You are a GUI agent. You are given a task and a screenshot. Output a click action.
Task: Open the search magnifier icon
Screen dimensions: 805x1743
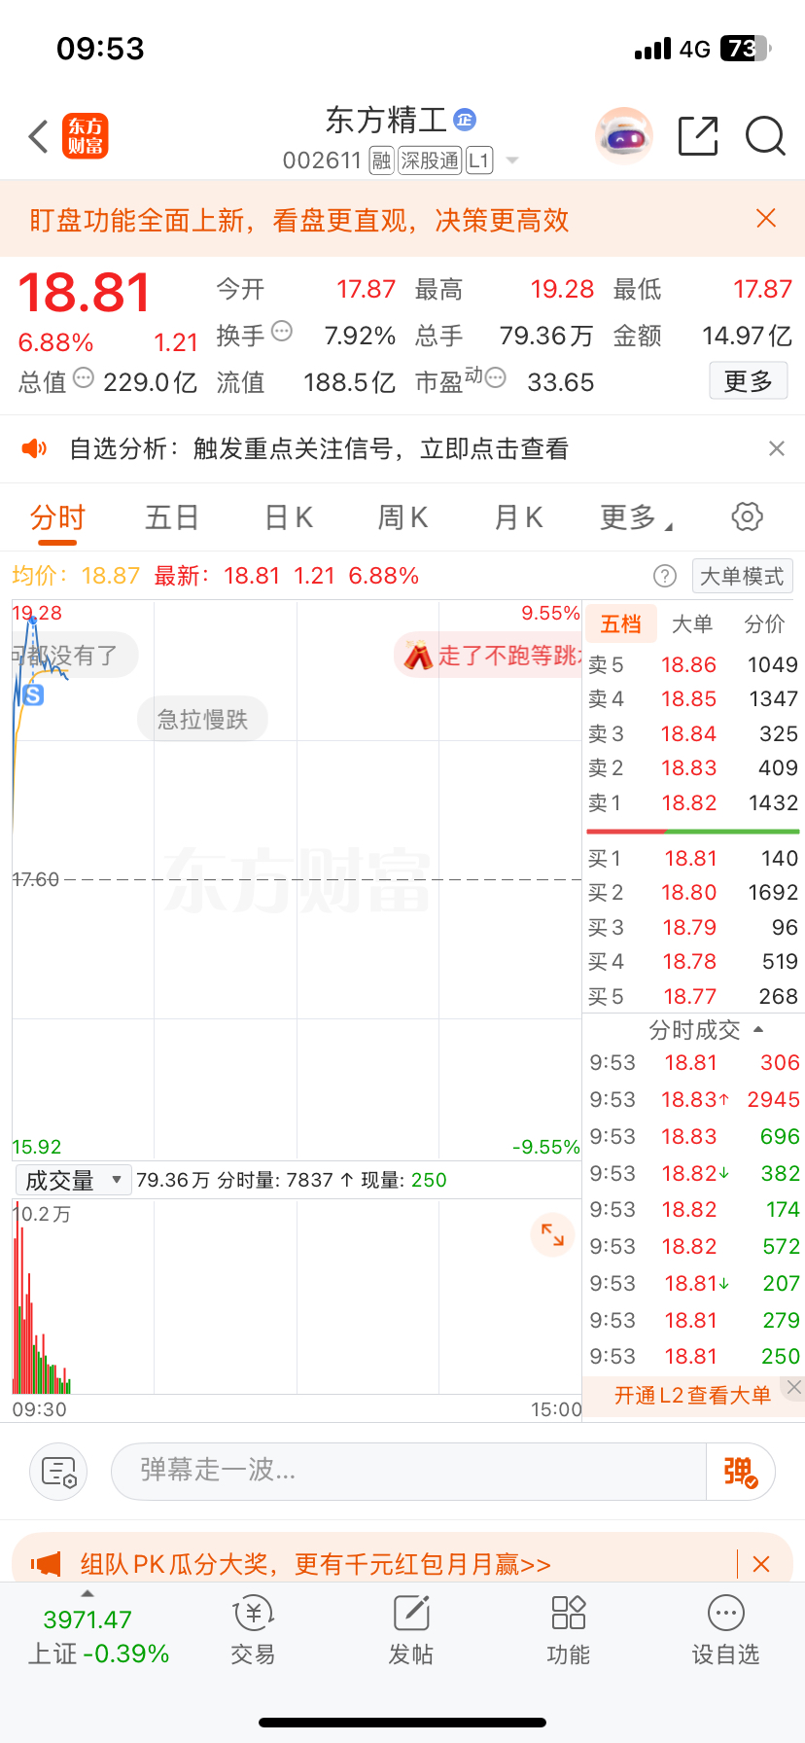(765, 136)
